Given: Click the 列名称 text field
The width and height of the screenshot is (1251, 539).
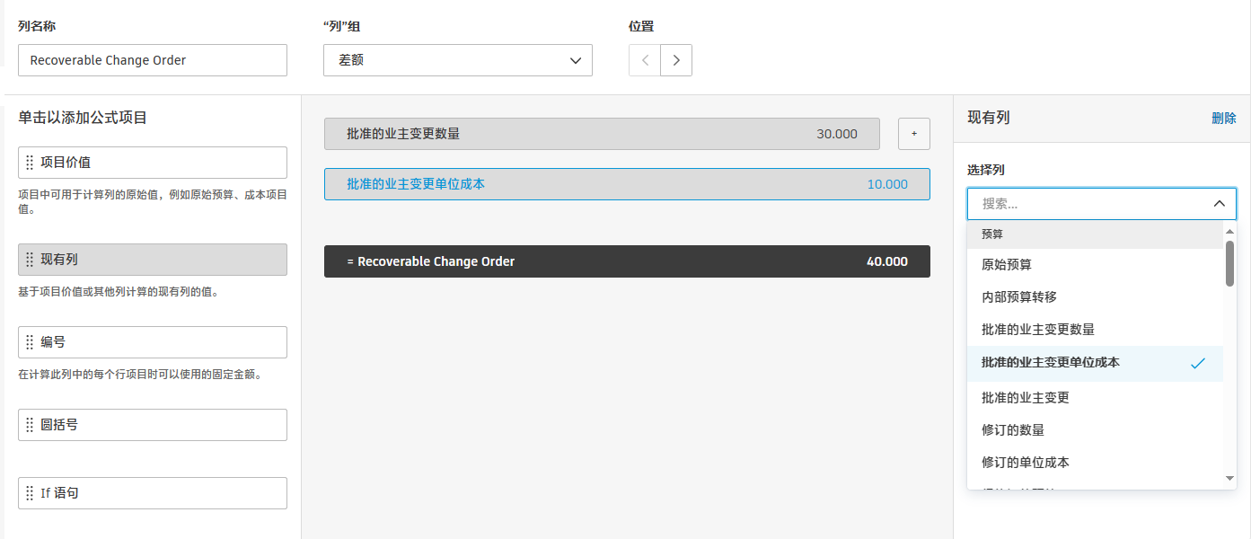Looking at the screenshot, I should click(153, 60).
